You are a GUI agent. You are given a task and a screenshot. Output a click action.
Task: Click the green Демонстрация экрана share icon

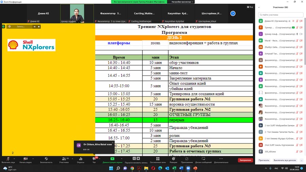[113, 159]
